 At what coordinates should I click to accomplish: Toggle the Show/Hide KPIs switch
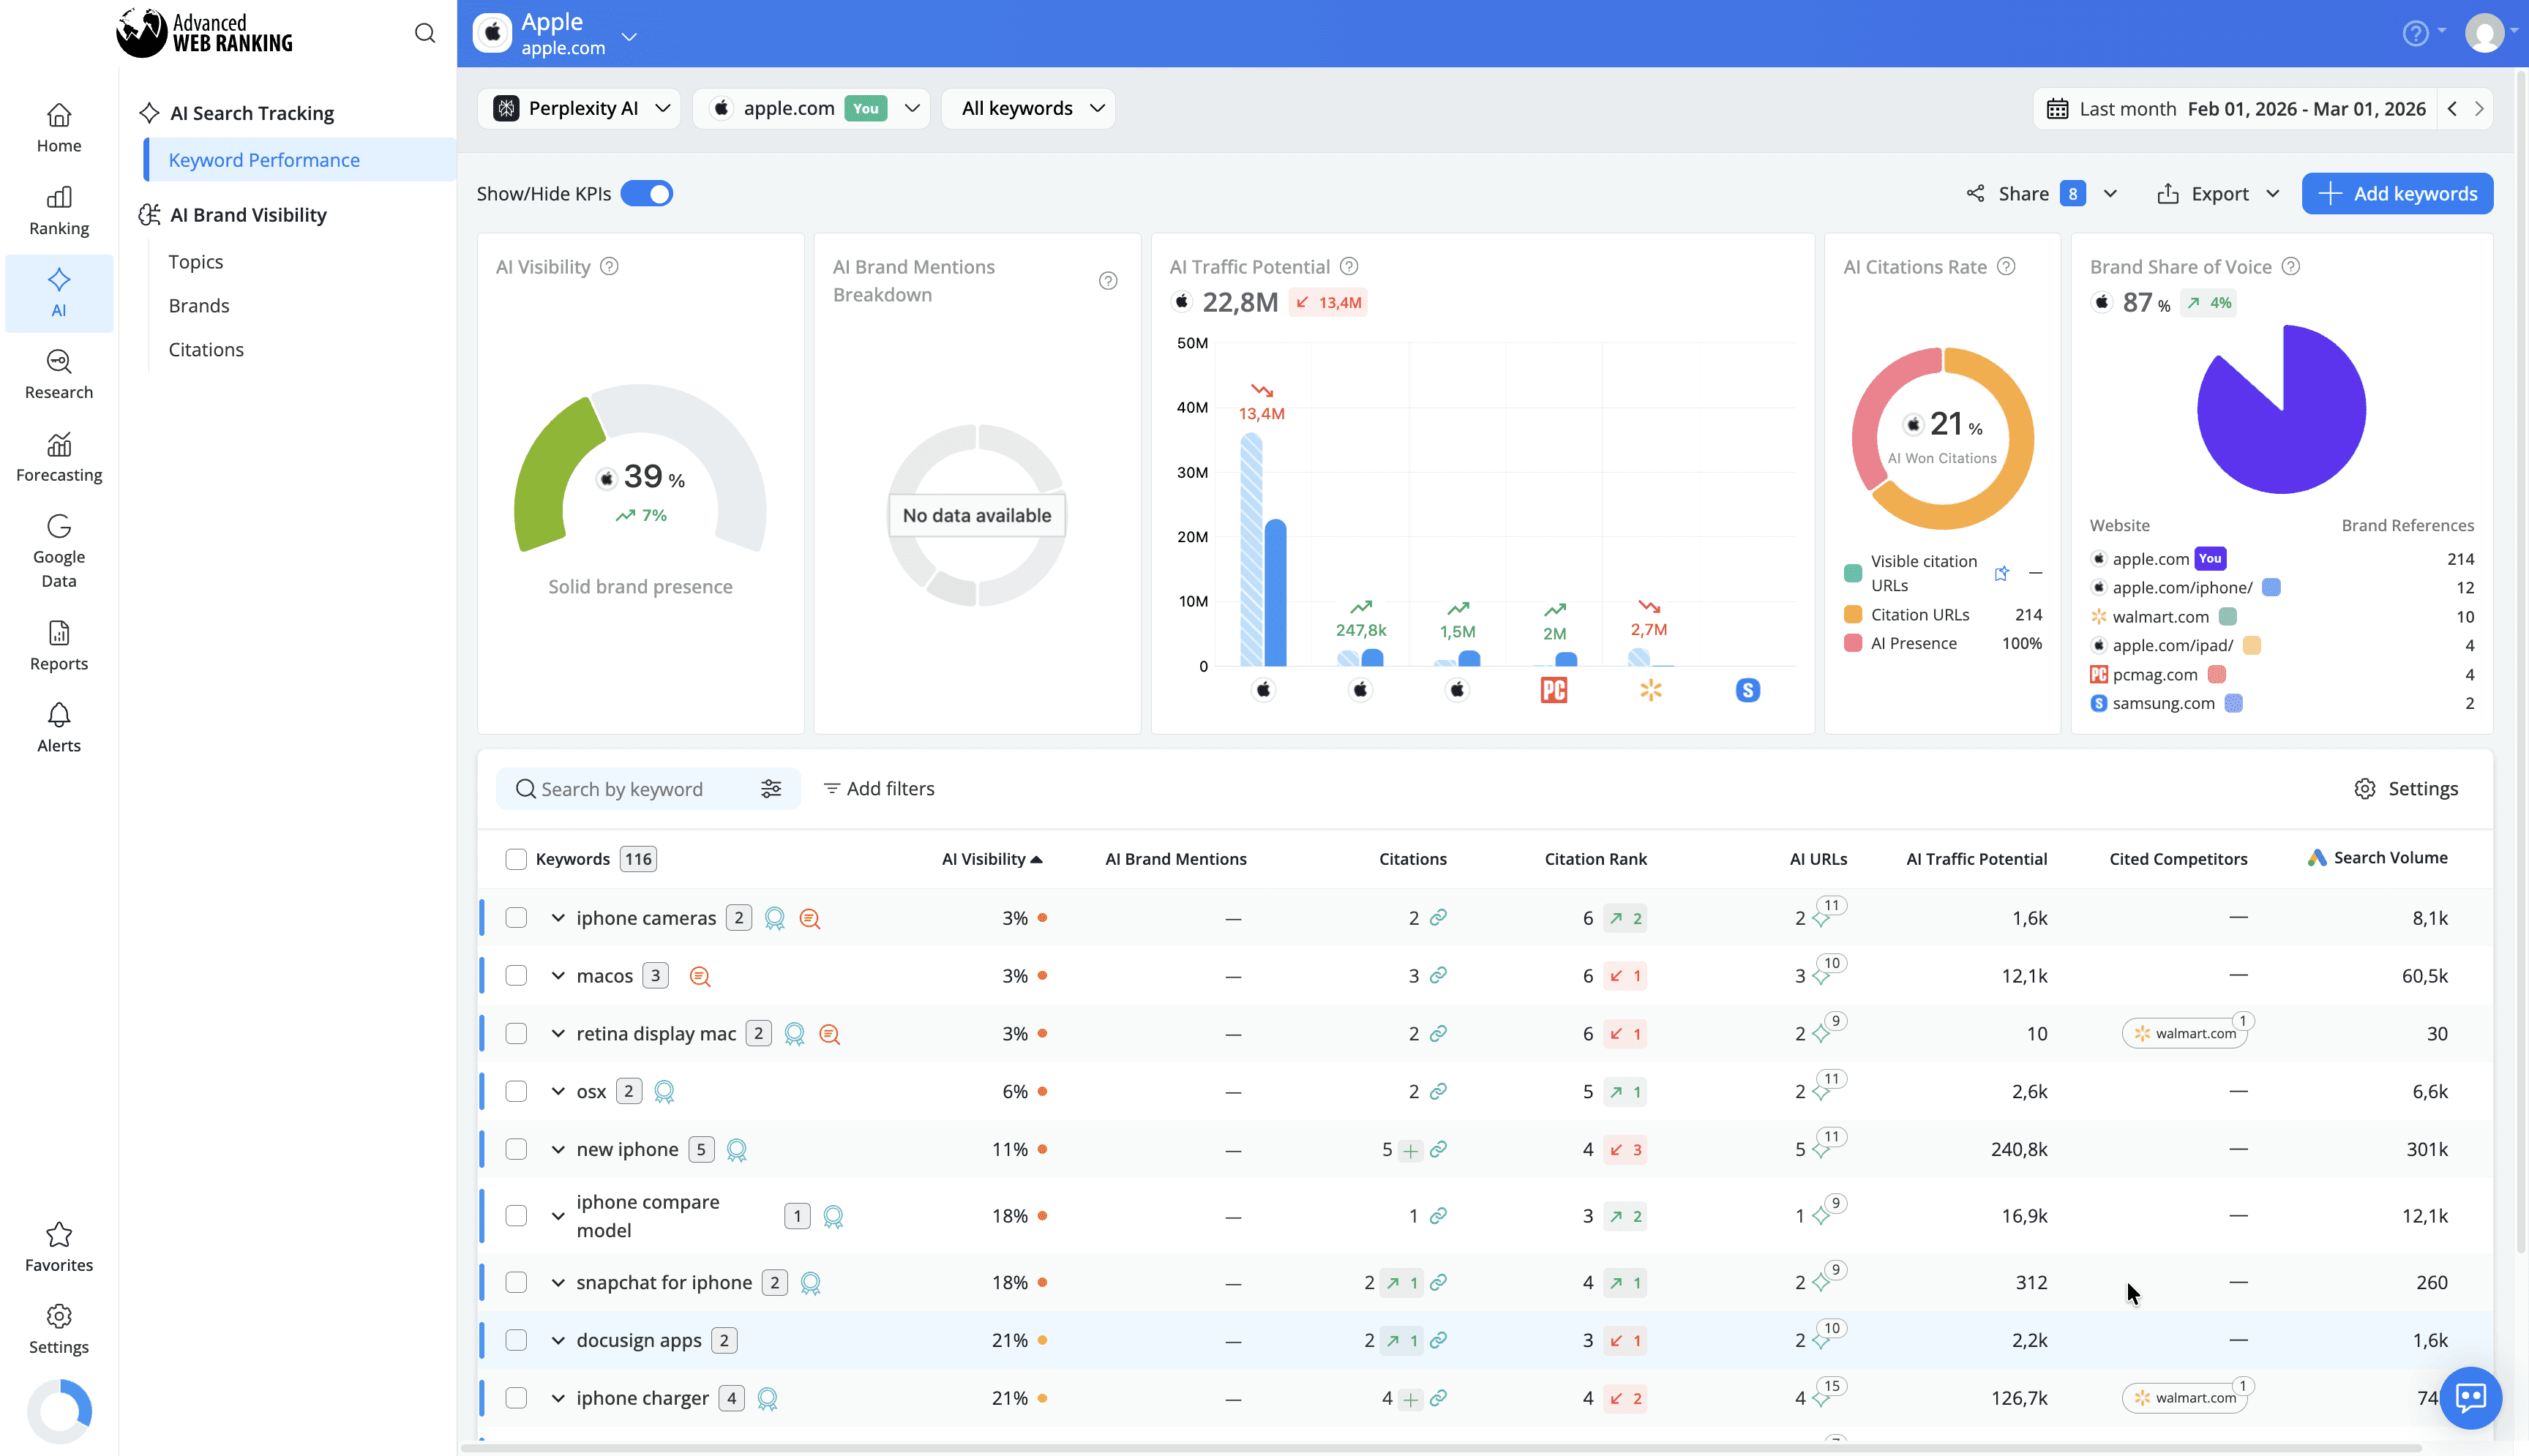(x=647, y=193)
